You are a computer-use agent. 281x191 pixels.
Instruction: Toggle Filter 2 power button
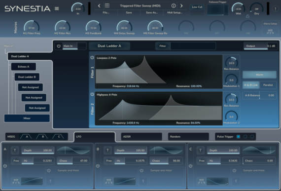92,94
